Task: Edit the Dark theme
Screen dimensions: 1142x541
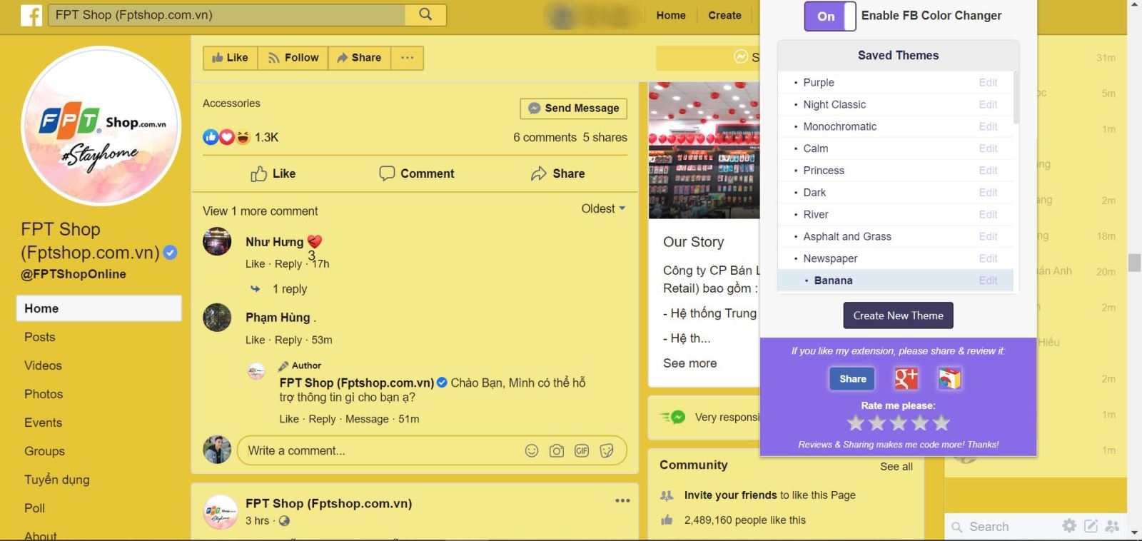Action: click(988, 193)
